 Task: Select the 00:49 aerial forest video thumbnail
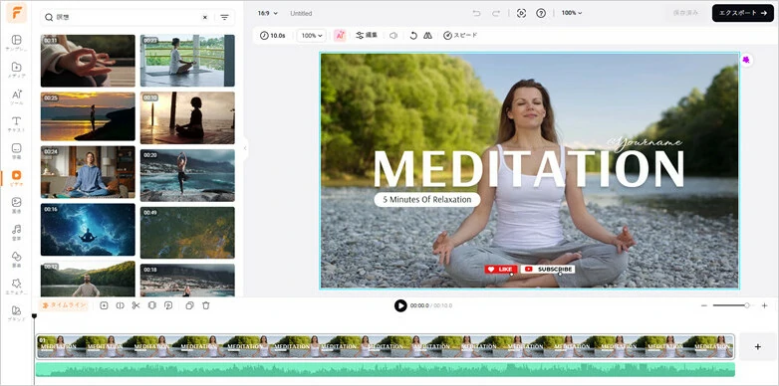tap(187, 233)
